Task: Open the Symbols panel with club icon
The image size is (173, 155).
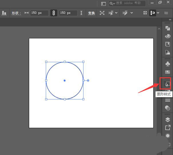Action: coord(168,64)
